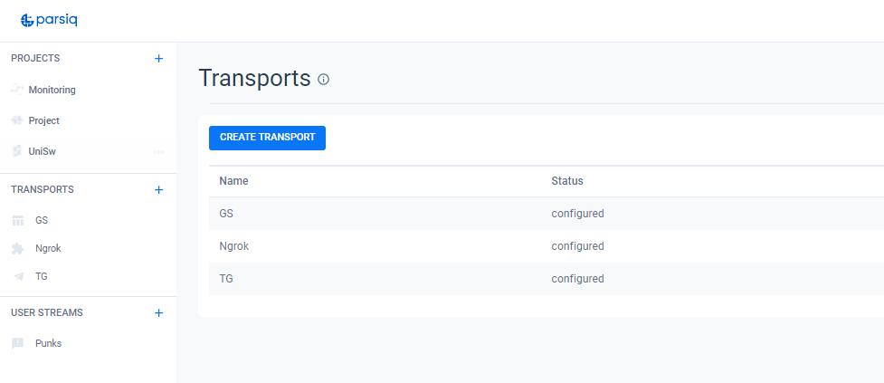Open UniSw project options ellipsis
The image size is (884, 383).
(159, 152)
